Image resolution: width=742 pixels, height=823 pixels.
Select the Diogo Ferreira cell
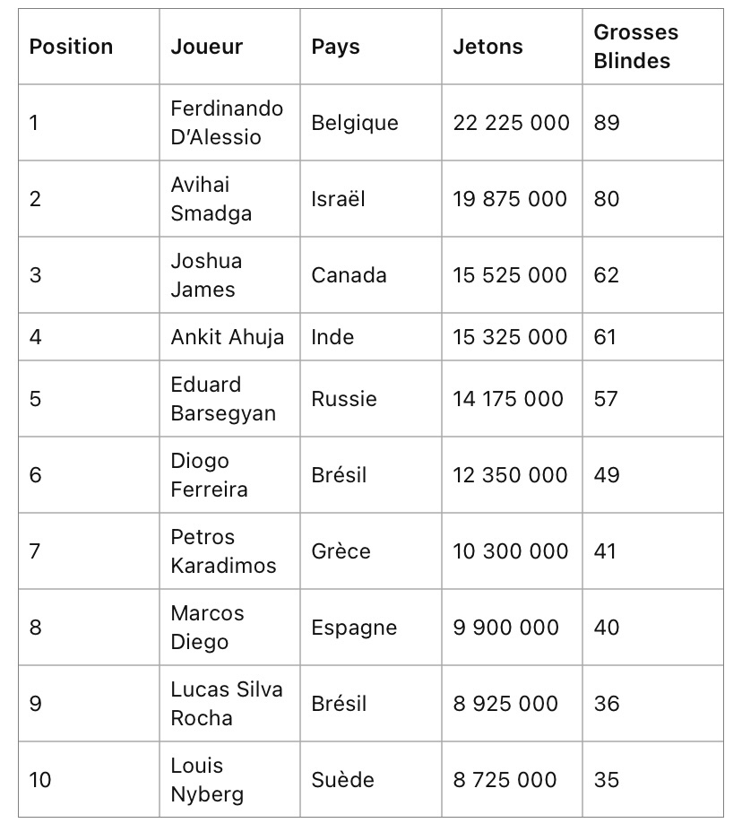[x=210, y=475]
